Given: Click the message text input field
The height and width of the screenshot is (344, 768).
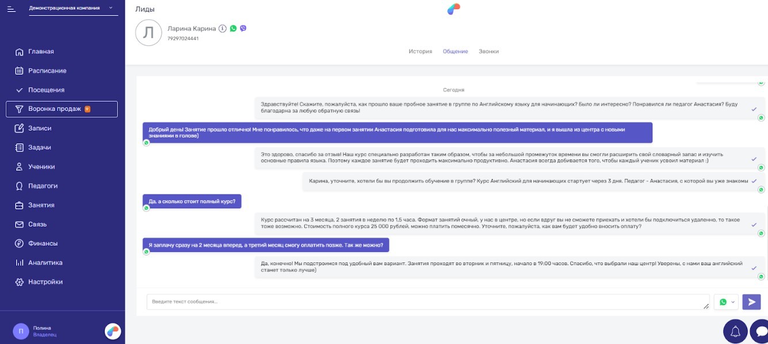Looking at the screenshot, I should click(427, 302).
